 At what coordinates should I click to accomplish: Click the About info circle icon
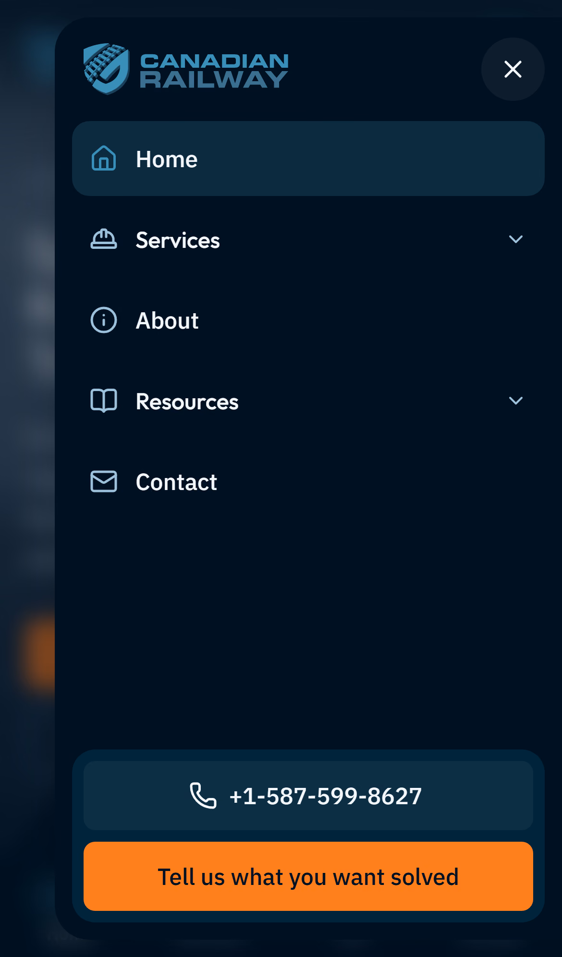pos(104,320)
